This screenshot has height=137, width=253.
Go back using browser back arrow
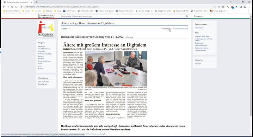[x=3, y=6]
